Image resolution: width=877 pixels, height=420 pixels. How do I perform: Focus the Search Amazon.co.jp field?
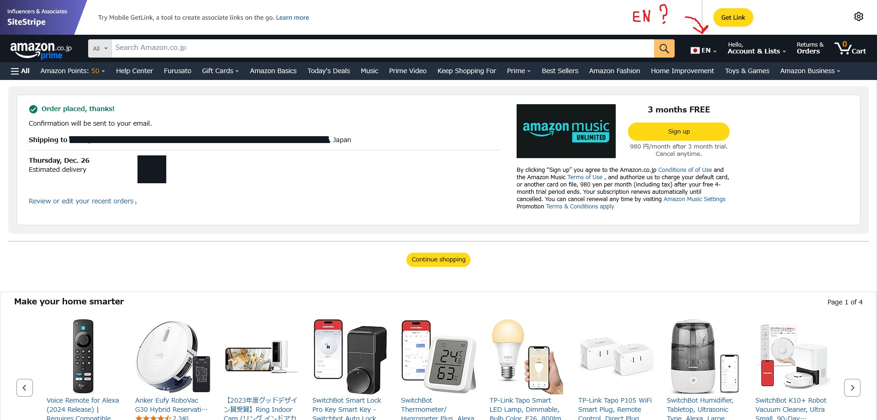[383, 48]
